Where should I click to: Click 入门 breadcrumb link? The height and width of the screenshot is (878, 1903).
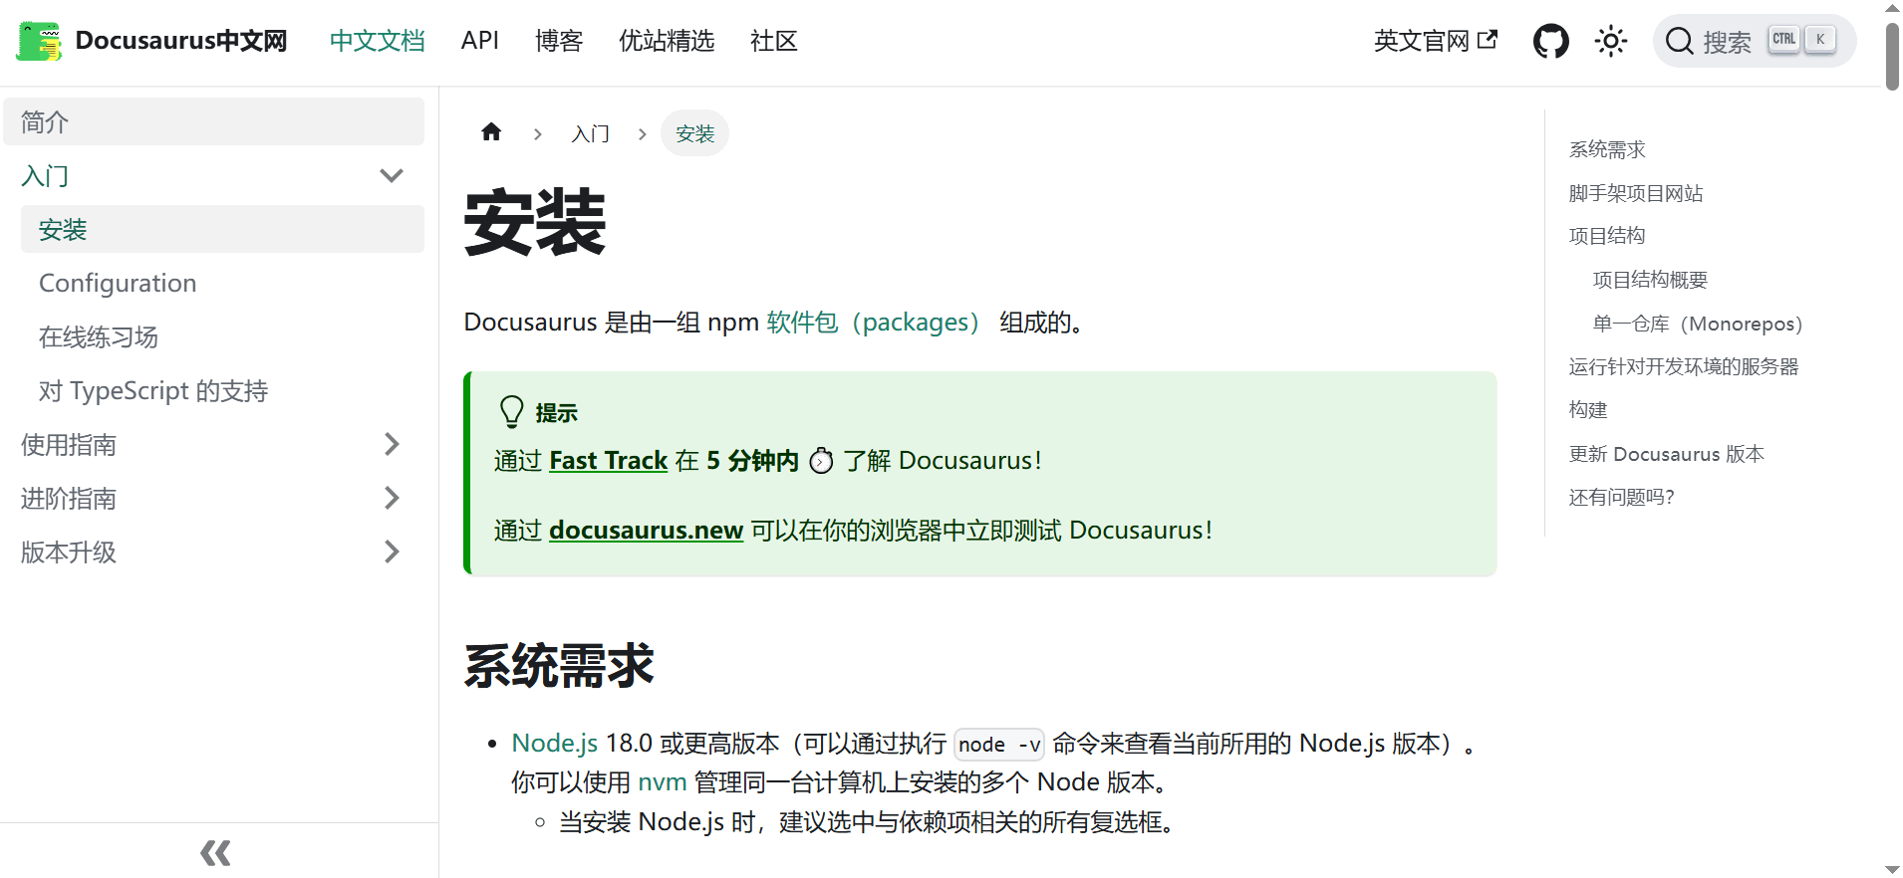pyautogui.click(x=590, y=133)
